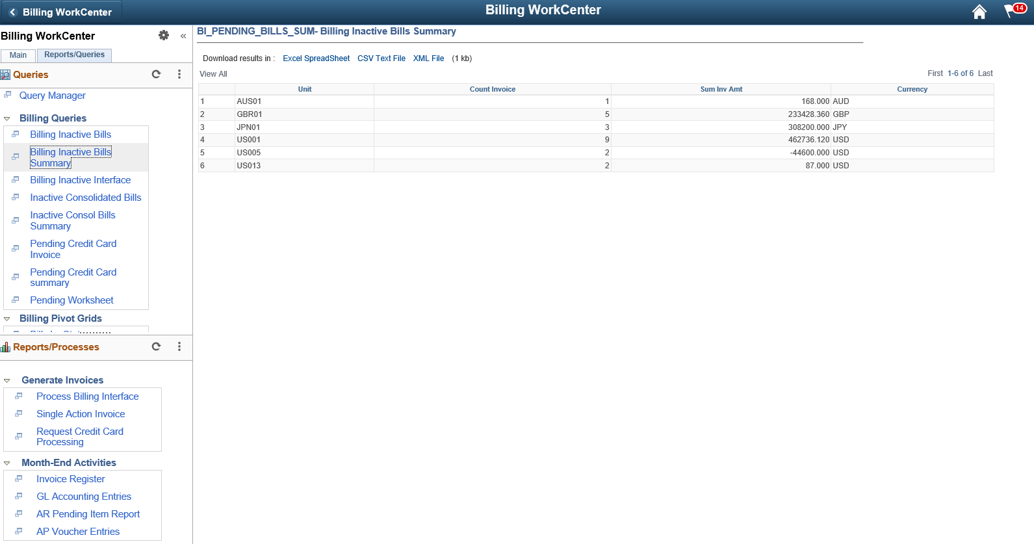1034x544 pixels.
Task: Click the Home icon in header
Action: click(979, 12)
